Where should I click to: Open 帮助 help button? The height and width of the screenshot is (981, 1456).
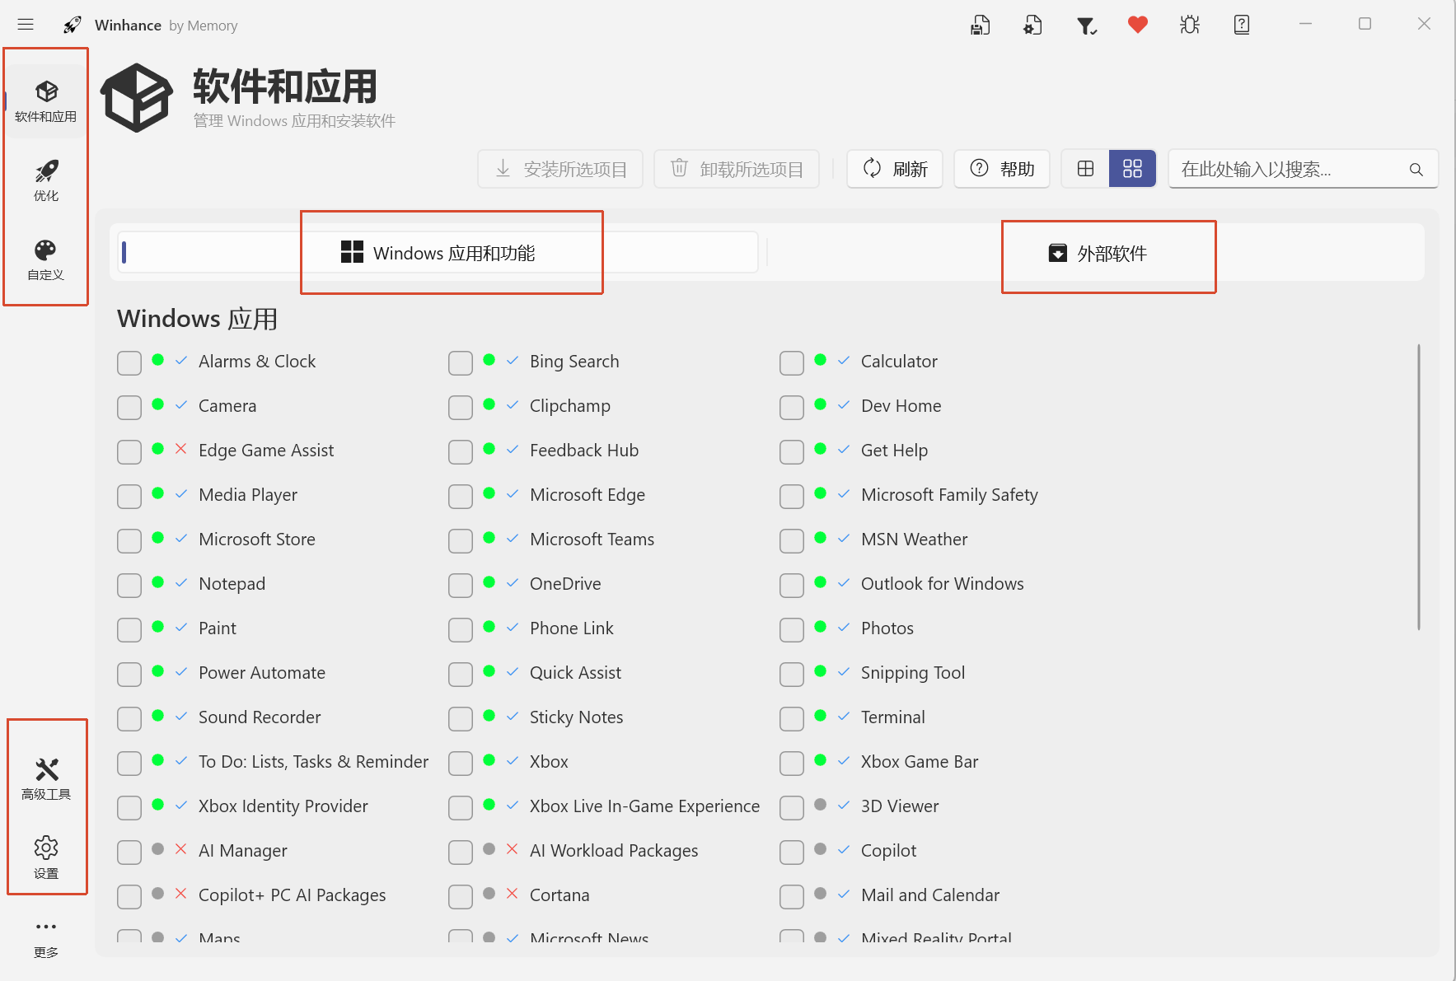tap(1002, 169)
